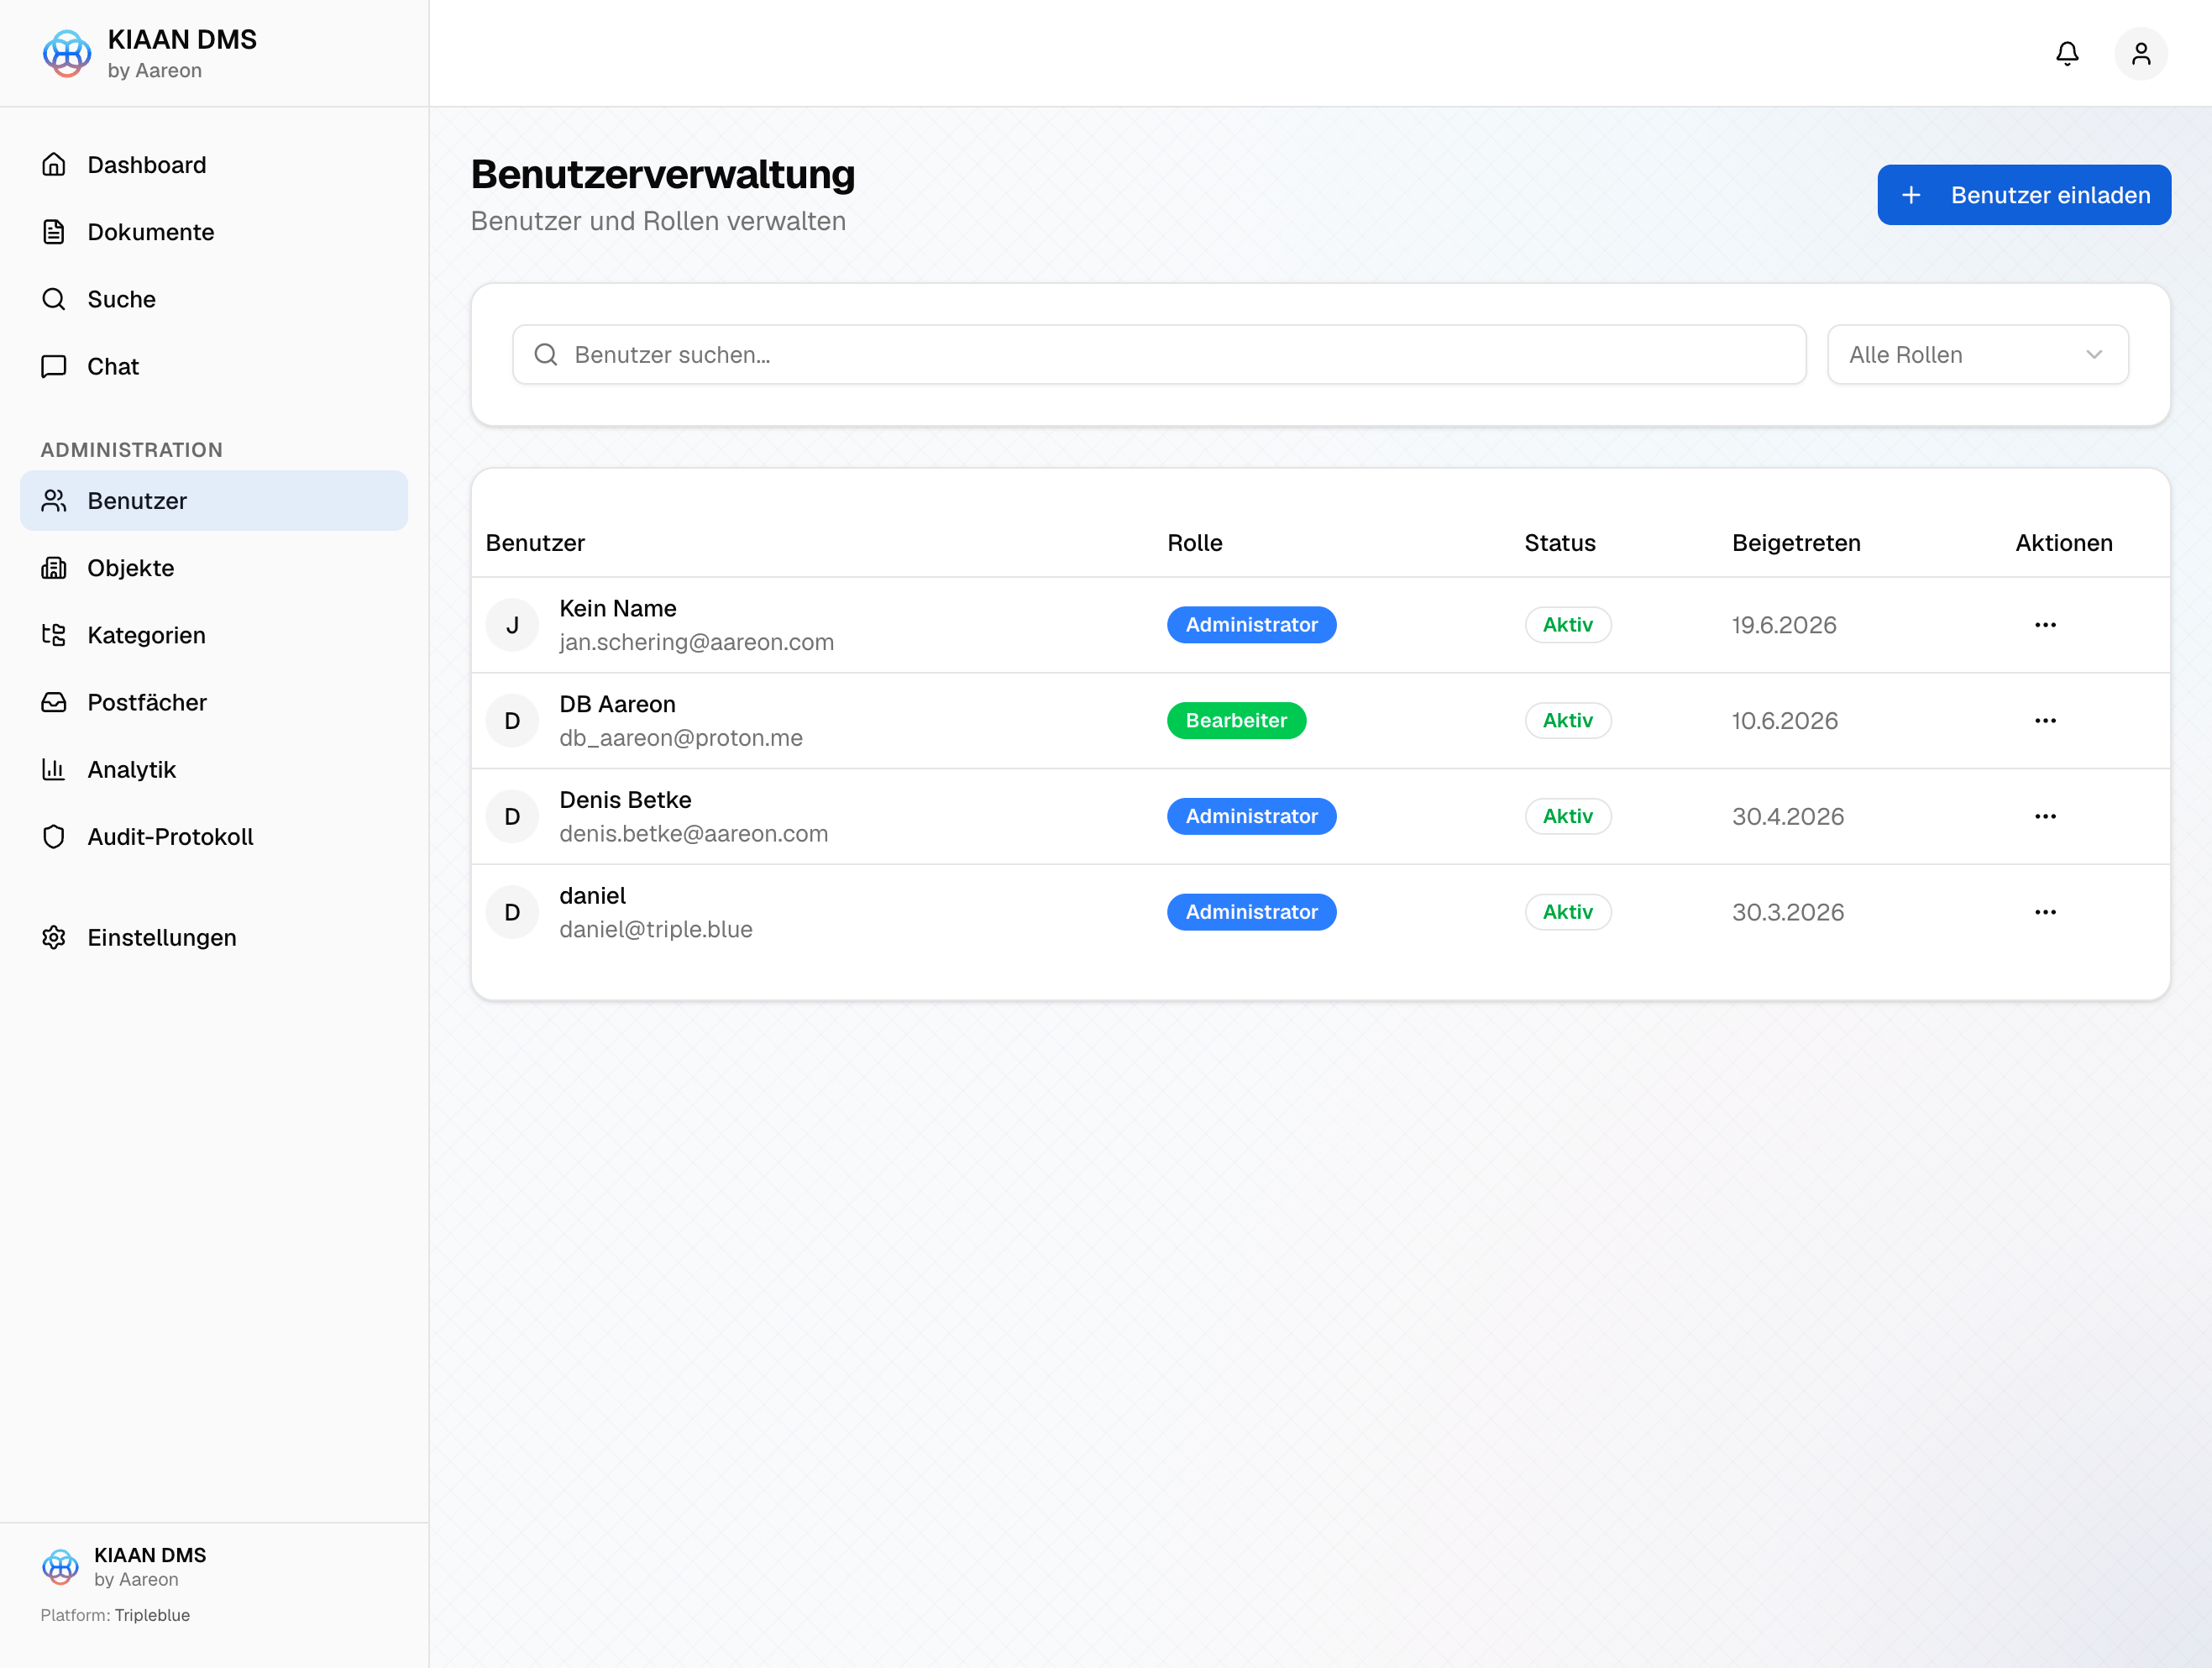Image resolution: width=2212 pixels, height=1668 pixels.
Task: Click the KIAAN DMS logo in header
Action: [67, 53]
